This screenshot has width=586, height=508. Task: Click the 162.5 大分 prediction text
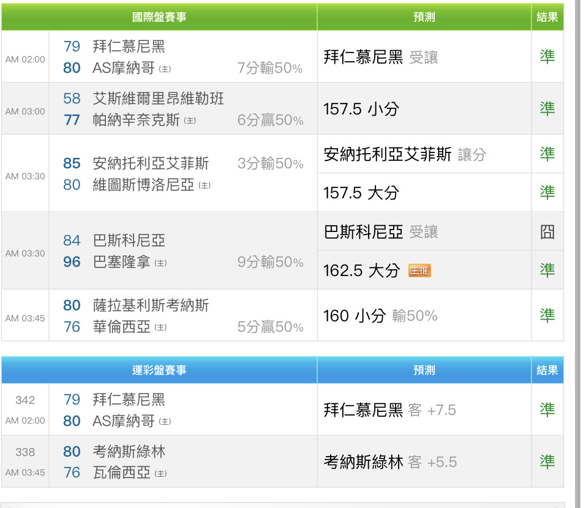click(x=361, y=271)
